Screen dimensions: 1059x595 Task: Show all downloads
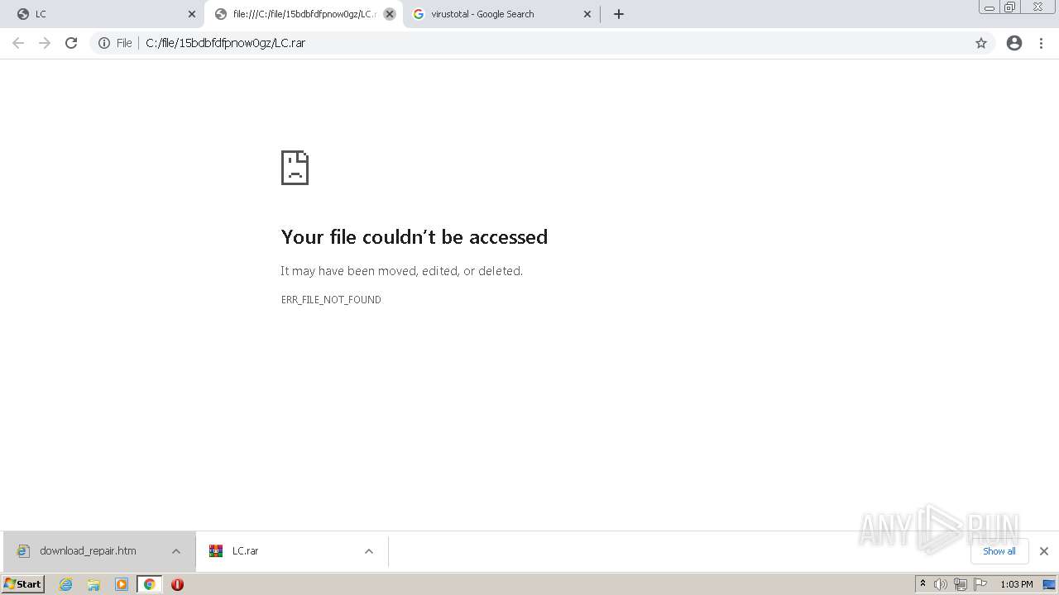pos(999,551)
